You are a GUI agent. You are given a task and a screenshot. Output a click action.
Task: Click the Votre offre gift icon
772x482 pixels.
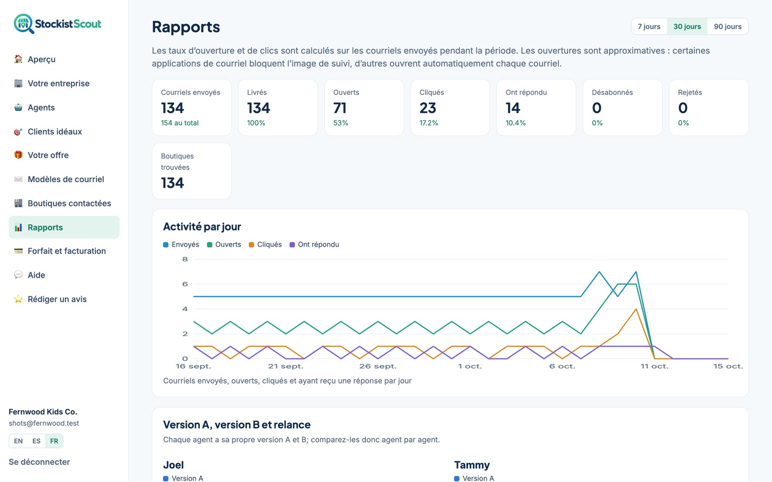[18, 155]
